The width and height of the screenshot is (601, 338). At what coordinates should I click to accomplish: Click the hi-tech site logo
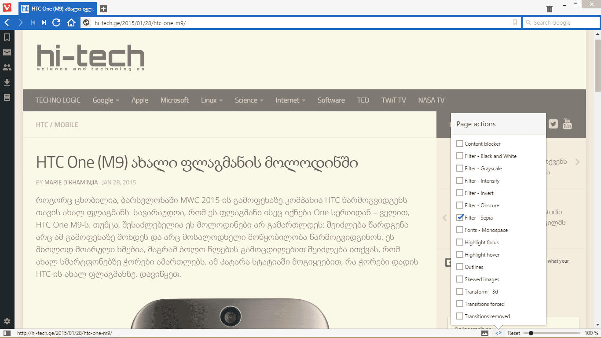tap(91, 58)
